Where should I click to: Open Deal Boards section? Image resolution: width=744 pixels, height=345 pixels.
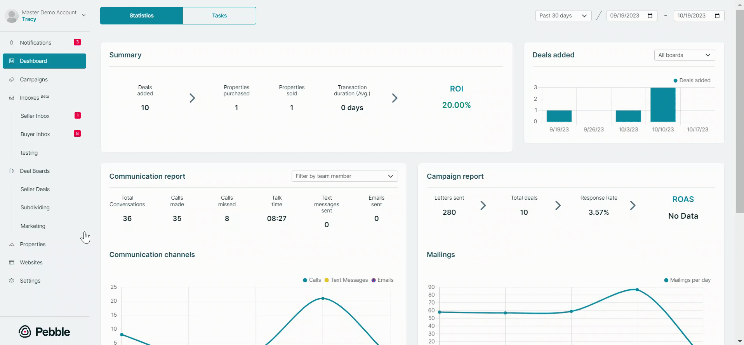35,171
